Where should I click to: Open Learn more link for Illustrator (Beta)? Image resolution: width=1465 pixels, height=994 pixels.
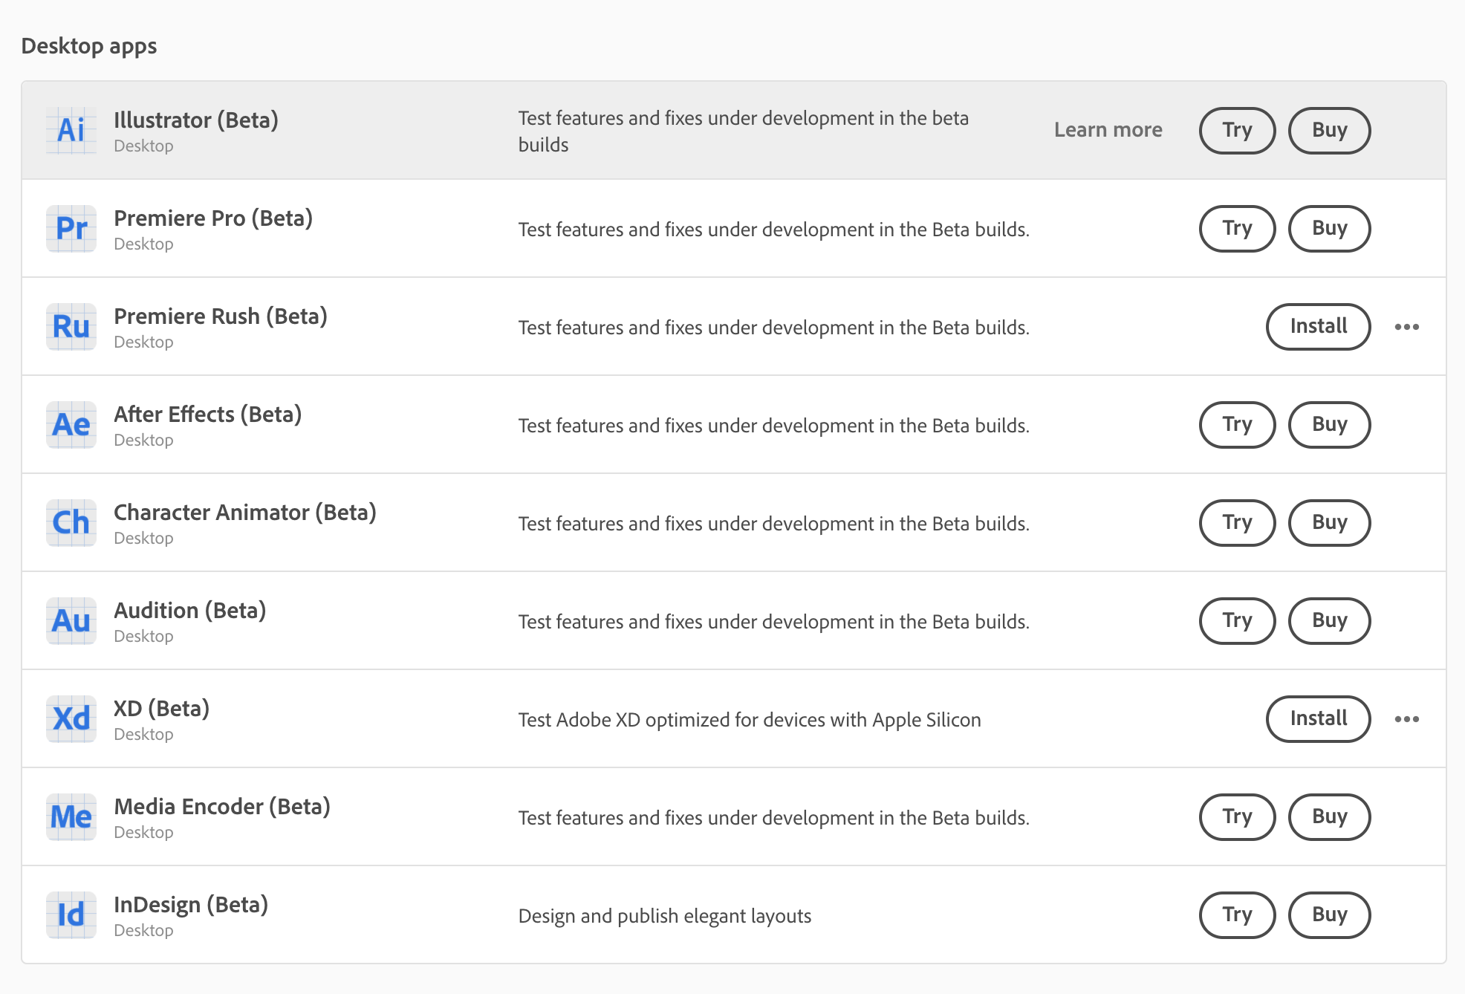(x=1108, y=130)
